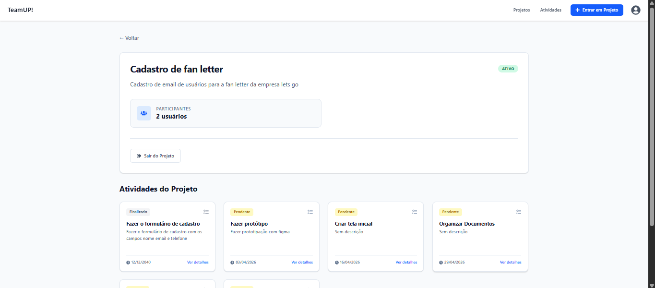Screen dimensions: 655x288
Task: Open Ver detalhes for Criar tela inicial
Action: coord(406,263)
